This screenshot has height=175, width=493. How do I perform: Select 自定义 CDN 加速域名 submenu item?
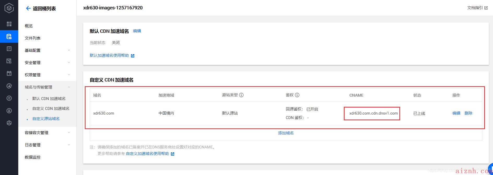tap(51, 108)
